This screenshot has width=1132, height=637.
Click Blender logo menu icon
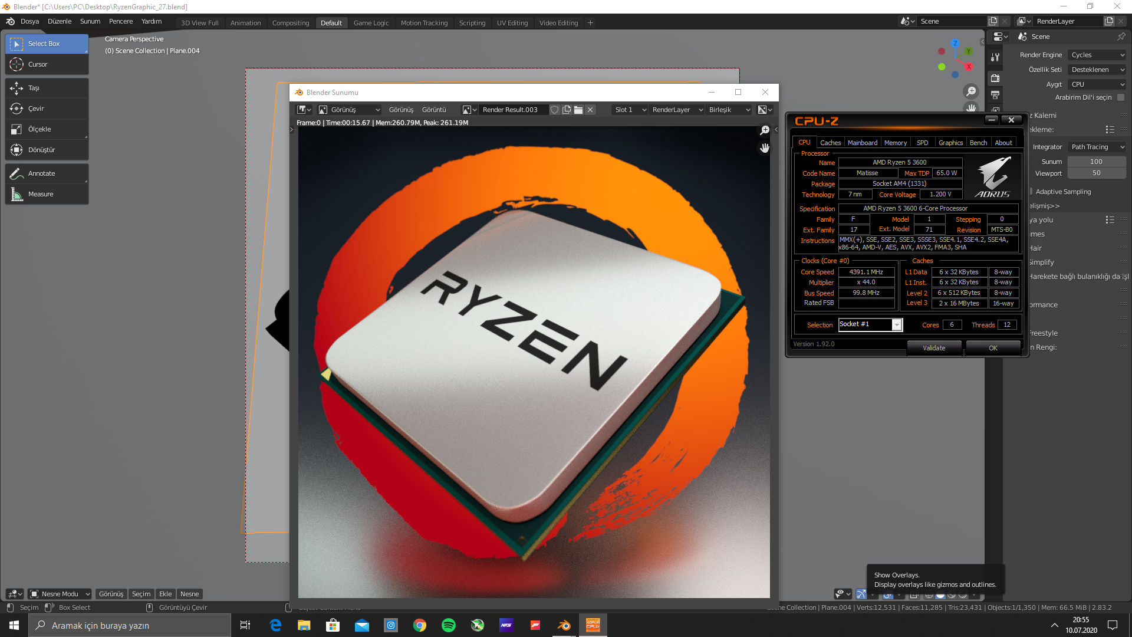(x=10, y=21)
